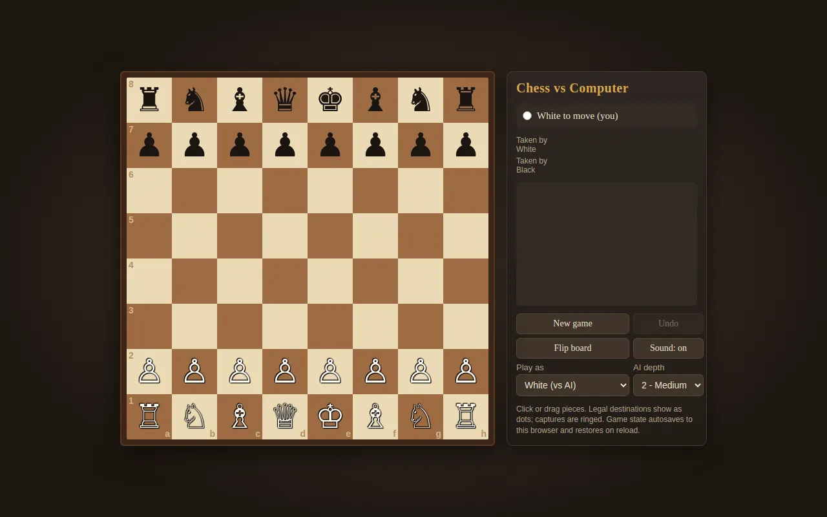The width and height of the screenshot is (827, 517).
Task: Select the white queen on d1
Action: coord(285,417)
